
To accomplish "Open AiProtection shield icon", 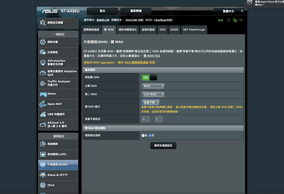I will pyautogui.click(x=43, y=63).
